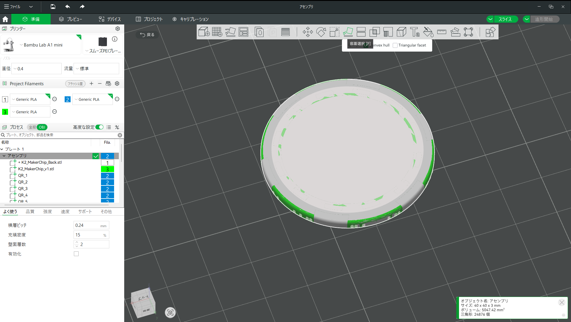Save the project with the disk icon
571x322 pixels.
click(53, 7)
